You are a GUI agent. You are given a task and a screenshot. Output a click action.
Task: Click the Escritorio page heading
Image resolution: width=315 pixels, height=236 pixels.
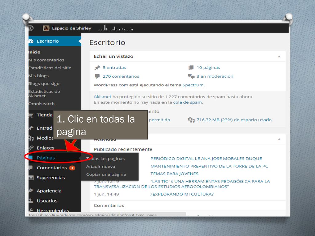[107, 42]
